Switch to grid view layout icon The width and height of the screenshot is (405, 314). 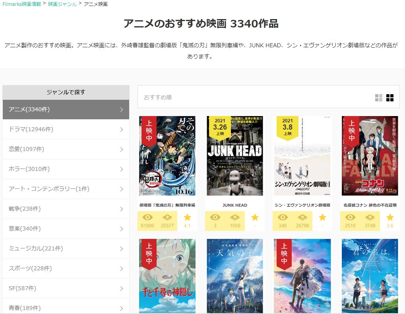390,98
